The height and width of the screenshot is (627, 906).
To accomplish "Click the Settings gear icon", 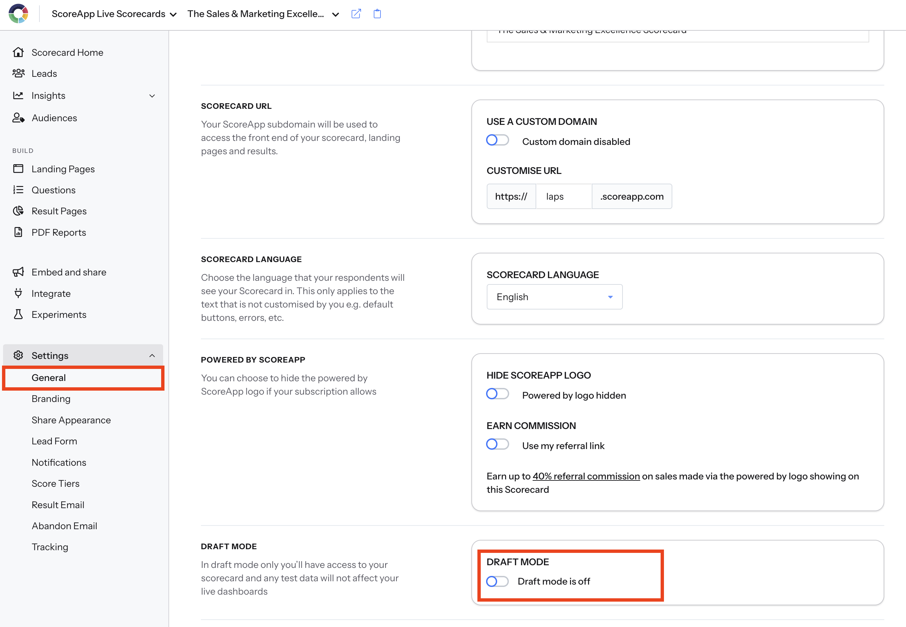I will [x=18, y=355].
